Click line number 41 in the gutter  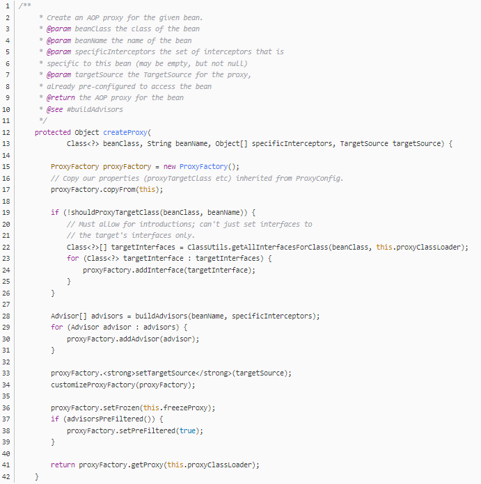pos(8,465)
